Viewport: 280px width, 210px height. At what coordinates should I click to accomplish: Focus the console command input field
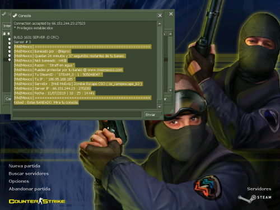click(x=77, y=115)
